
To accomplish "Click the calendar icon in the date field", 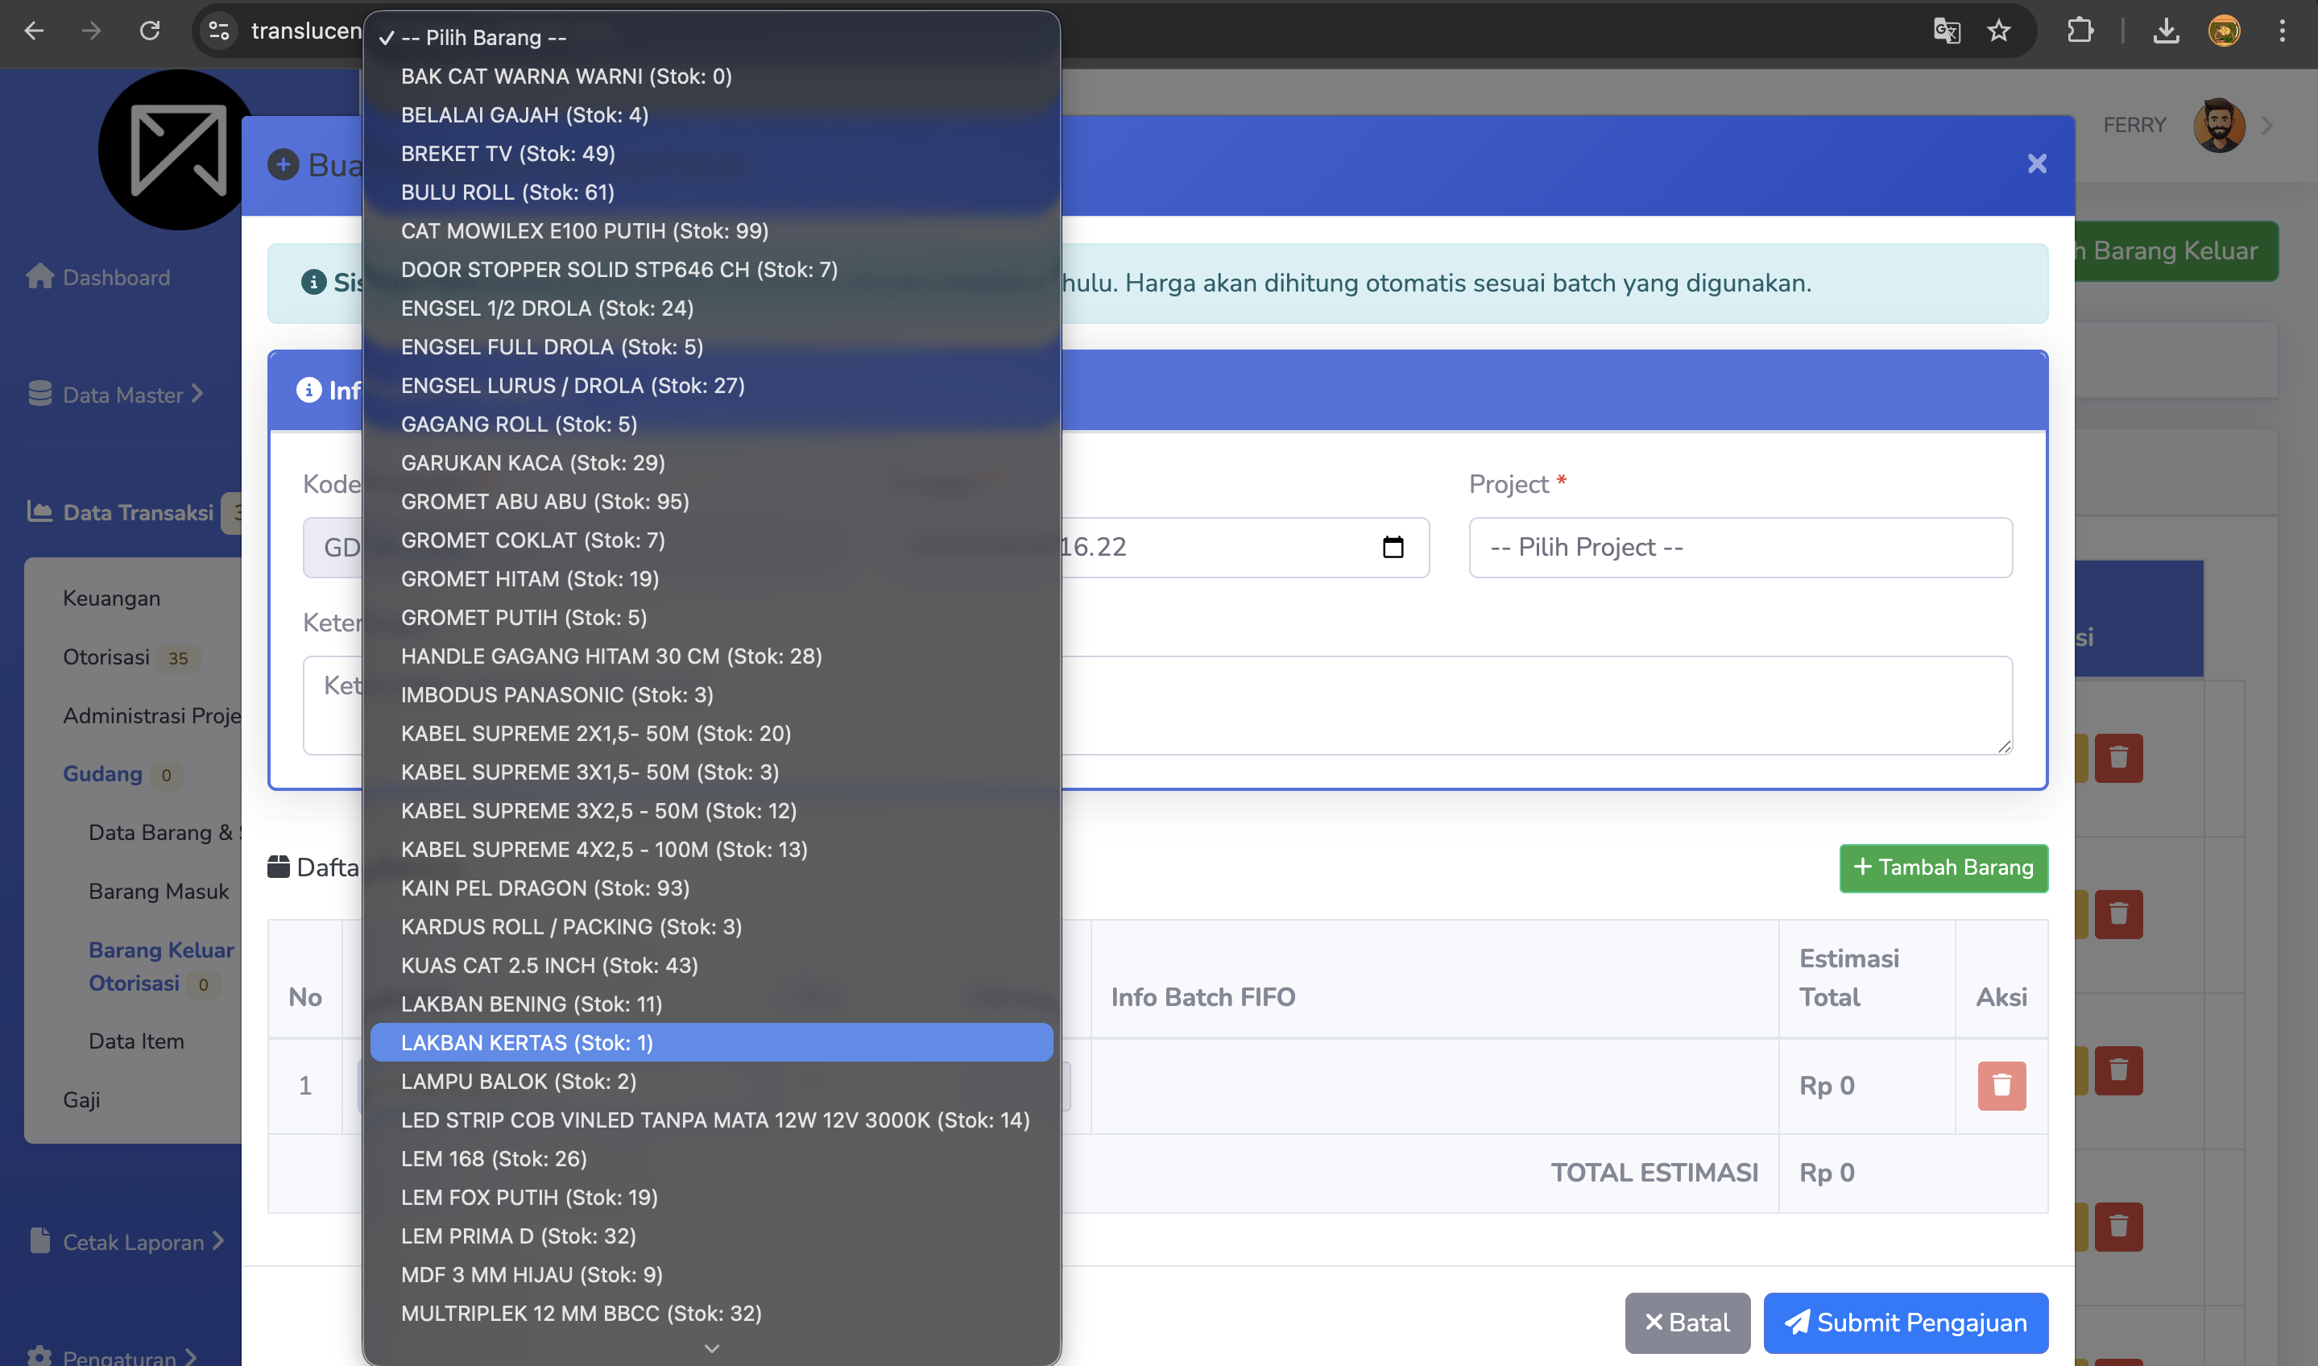I will [x=1393, y=548].
